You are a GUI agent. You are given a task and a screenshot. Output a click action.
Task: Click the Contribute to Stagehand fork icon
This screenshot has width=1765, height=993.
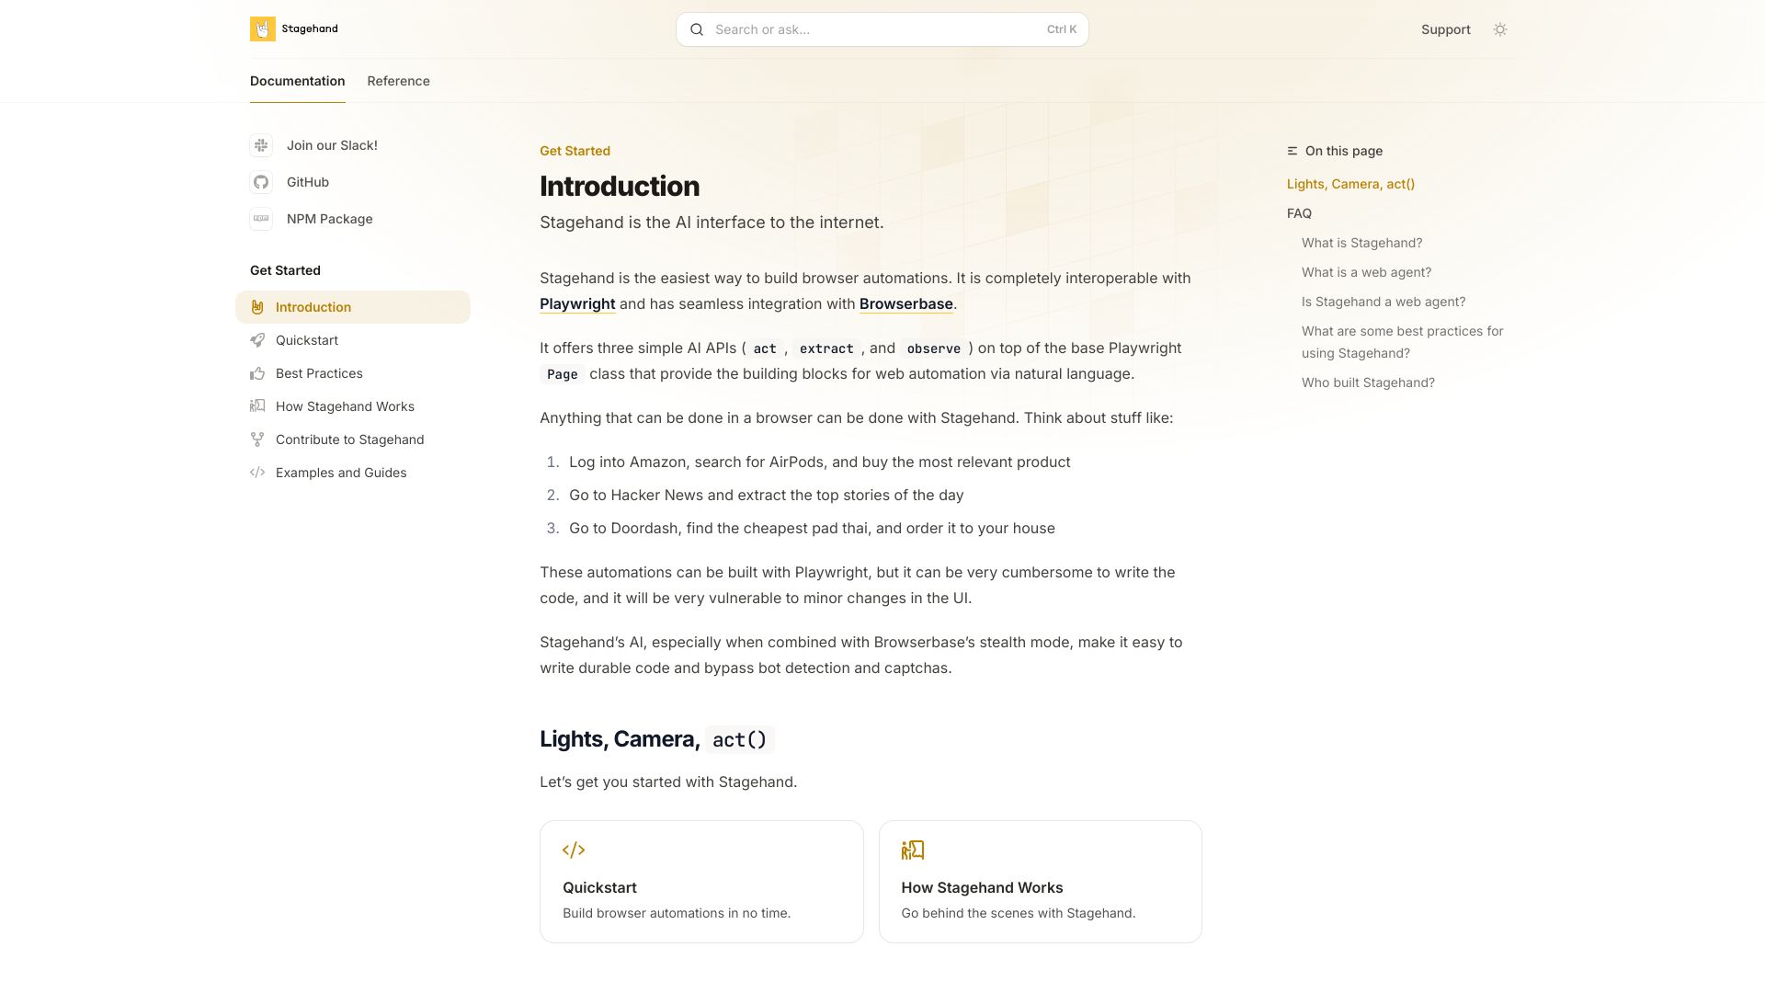(x=257, y=439)
